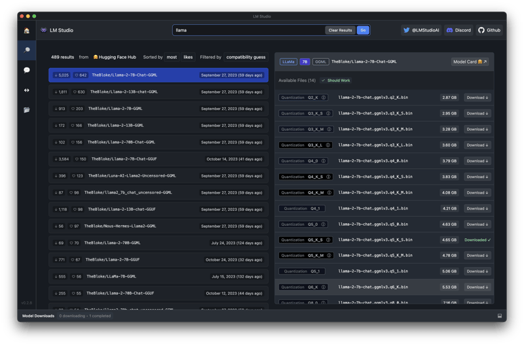Viewport: 524px width, 345px height.
Task: Click the Go search button
Action: [x=363, y=30]
